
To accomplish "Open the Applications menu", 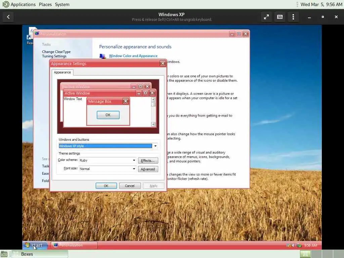I will click(x=23, y=4).
